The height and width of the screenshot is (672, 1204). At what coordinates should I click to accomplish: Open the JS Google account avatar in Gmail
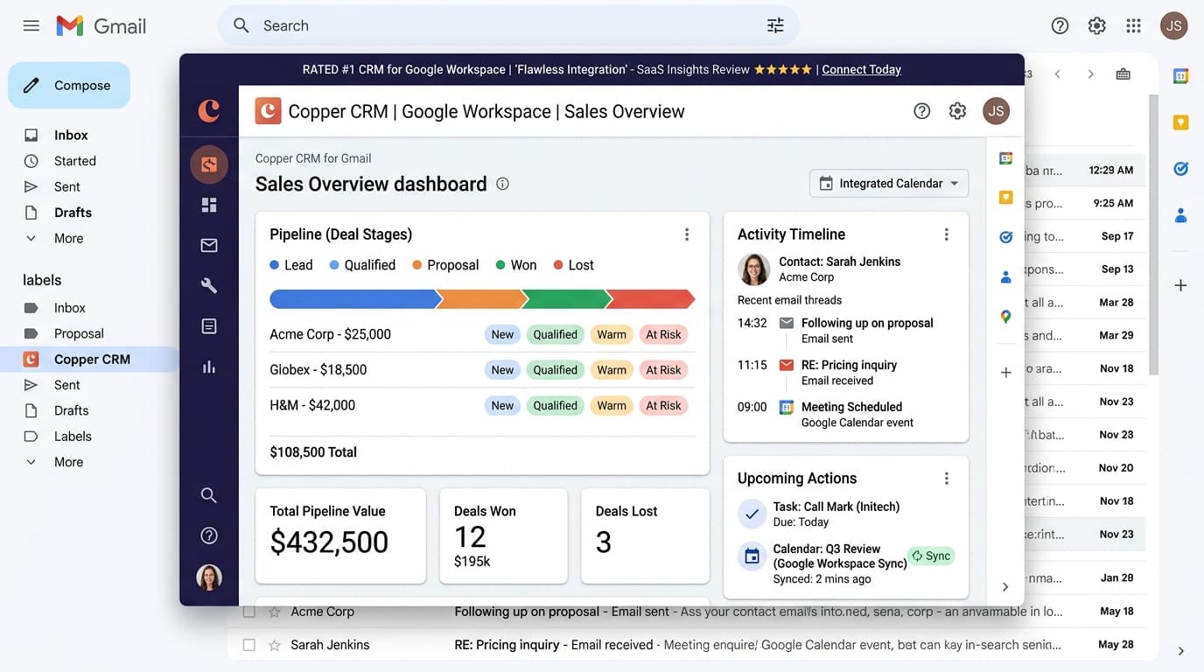point(1174,25)
